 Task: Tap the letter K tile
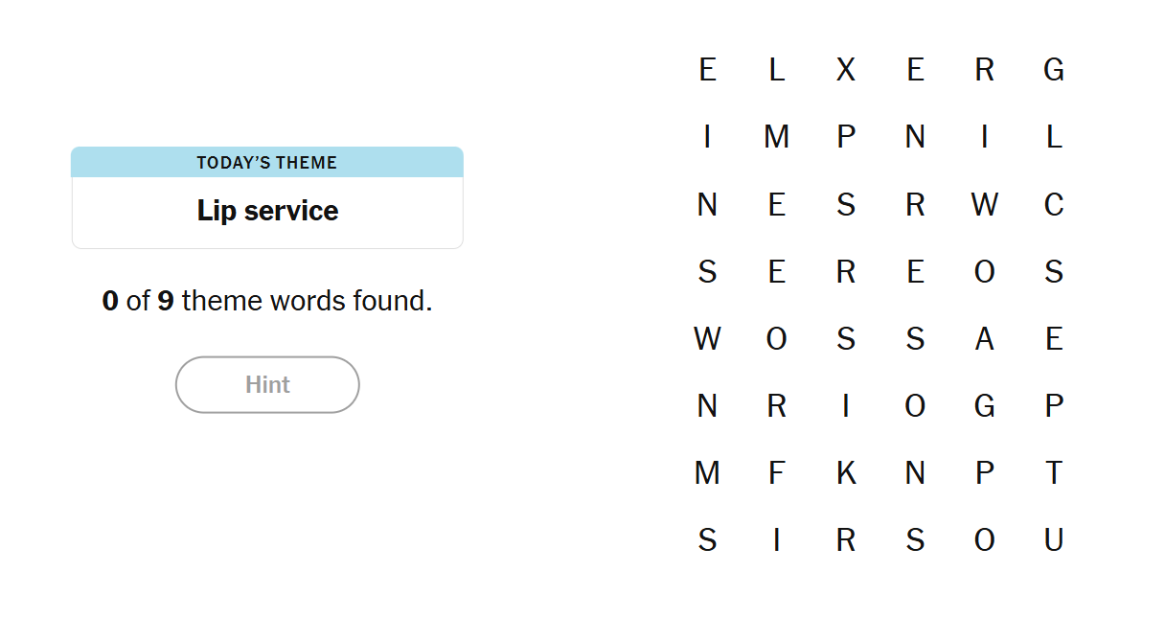pyautogui.click(x=846, y=473)
